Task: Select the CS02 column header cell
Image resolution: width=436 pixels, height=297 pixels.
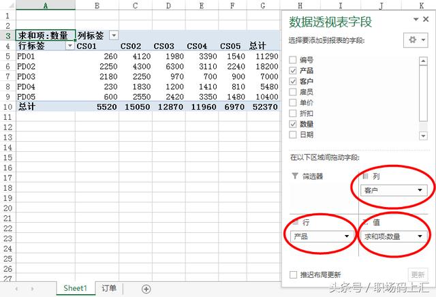Action: coord(136,46)
